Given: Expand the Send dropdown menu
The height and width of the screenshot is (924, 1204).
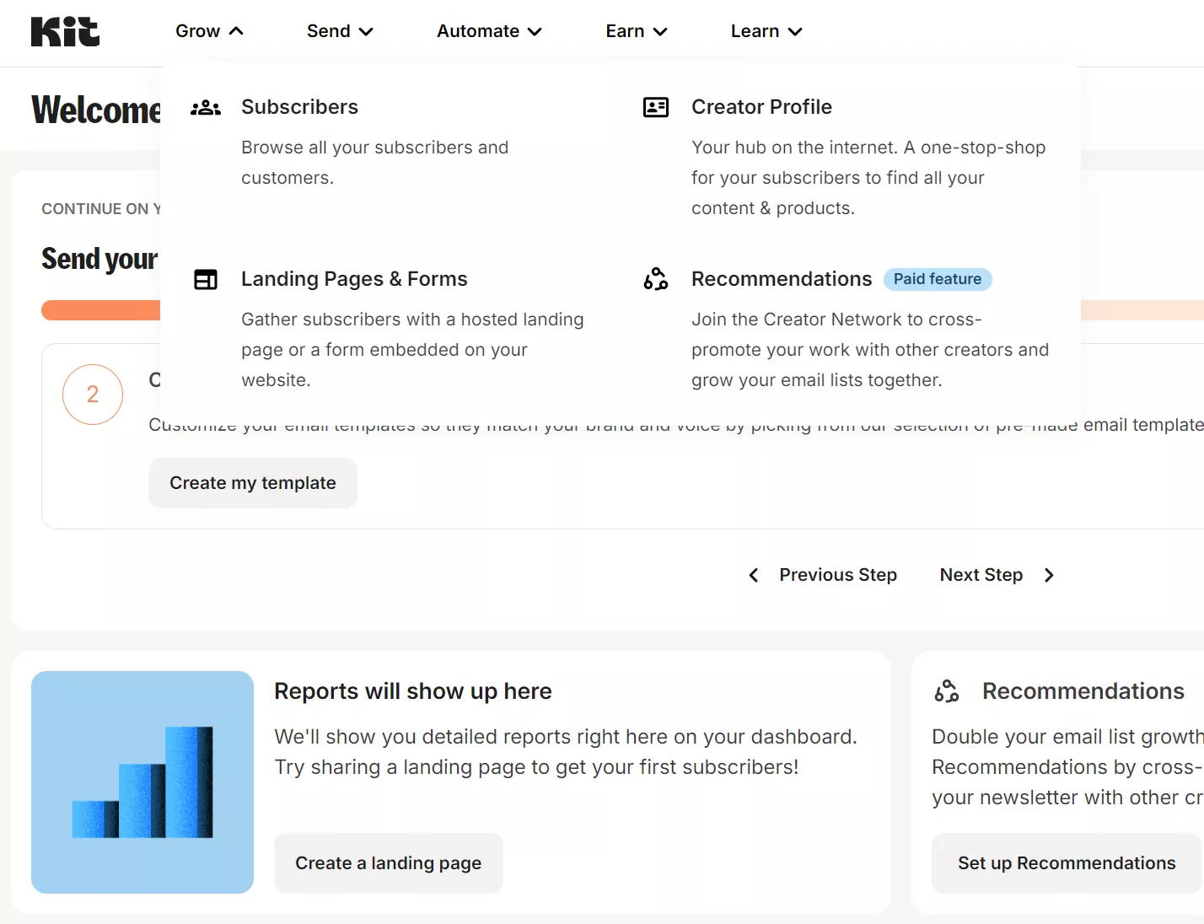Looking at the screenshot, I should click(339, 31).
